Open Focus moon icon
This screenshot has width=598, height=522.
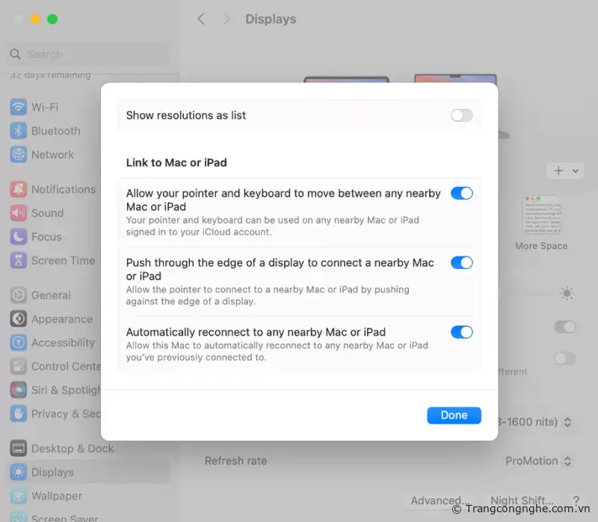click(x=18, y=236)
